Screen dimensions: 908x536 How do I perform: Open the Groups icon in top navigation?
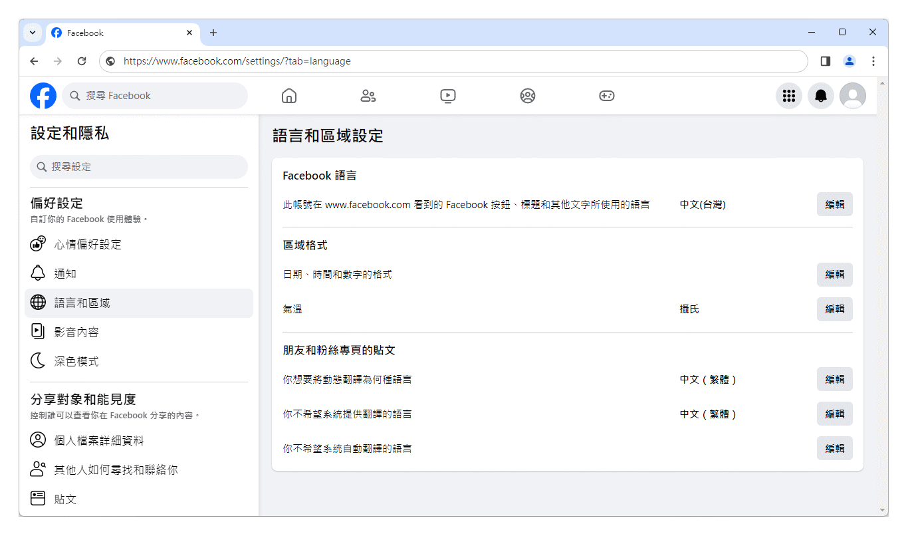(x=528, y=96)
